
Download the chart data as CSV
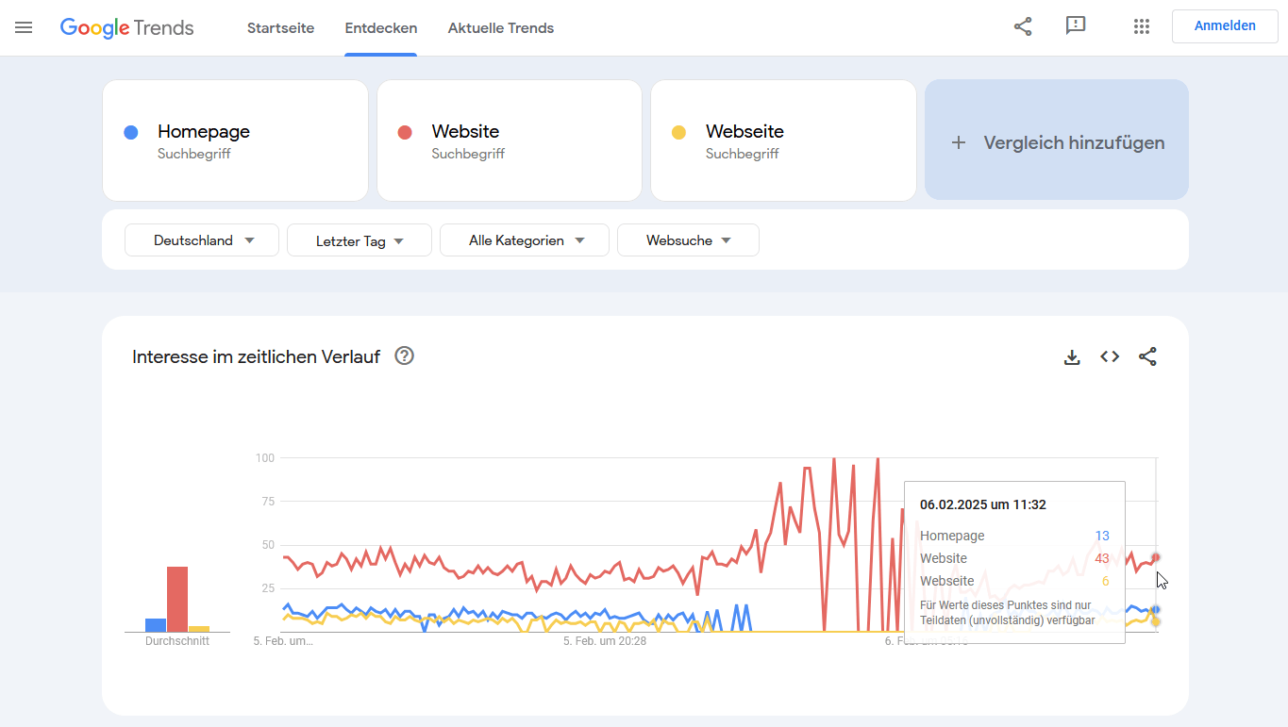1072,357
